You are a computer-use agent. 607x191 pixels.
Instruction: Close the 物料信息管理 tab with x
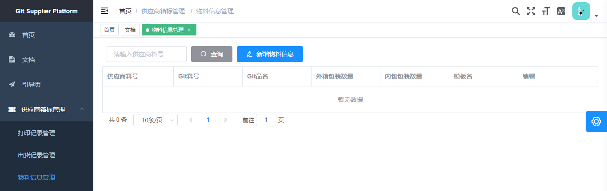[189, 30]
